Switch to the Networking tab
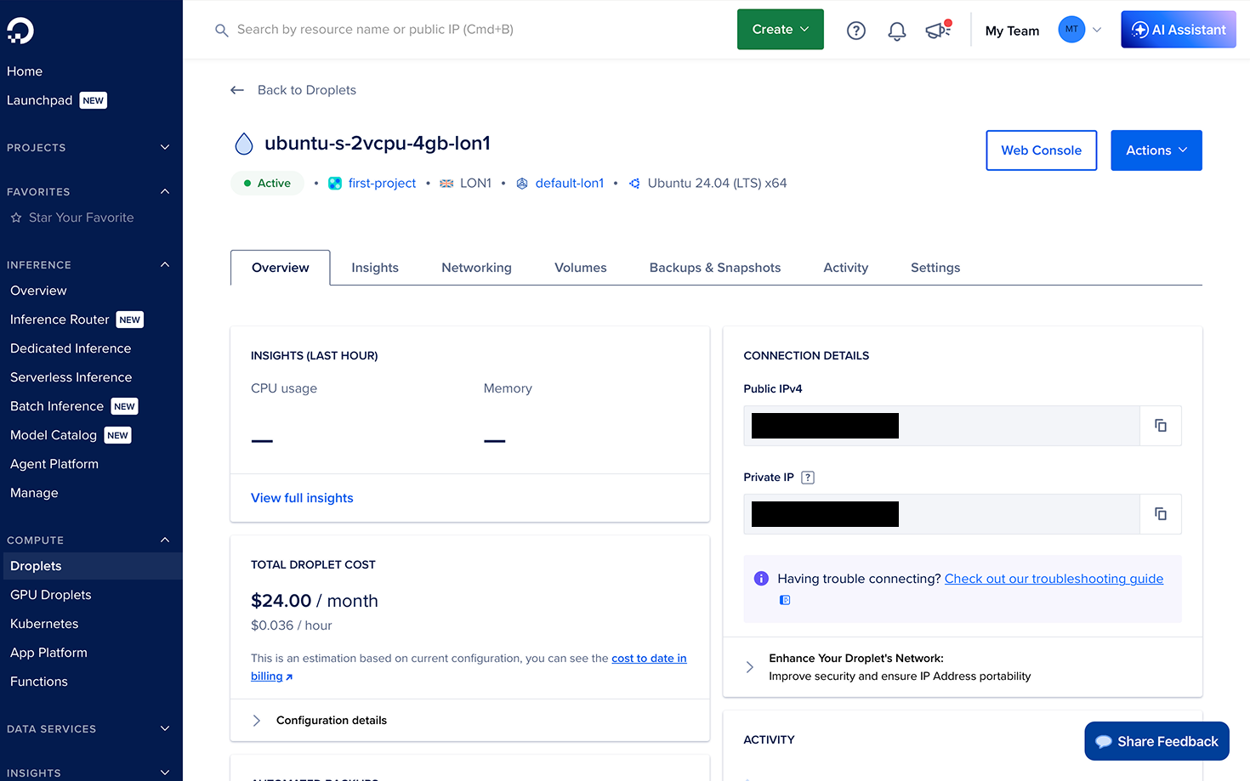 (x=476, y=268)
